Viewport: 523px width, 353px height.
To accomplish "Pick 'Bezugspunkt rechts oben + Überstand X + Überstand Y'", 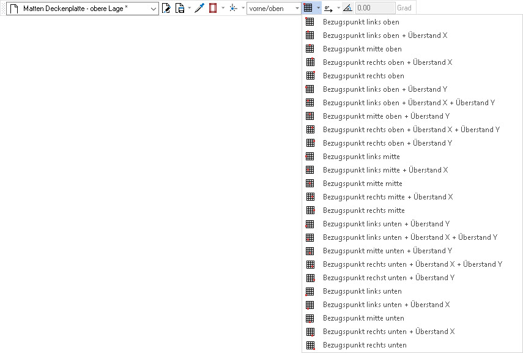I will (412, 130).
